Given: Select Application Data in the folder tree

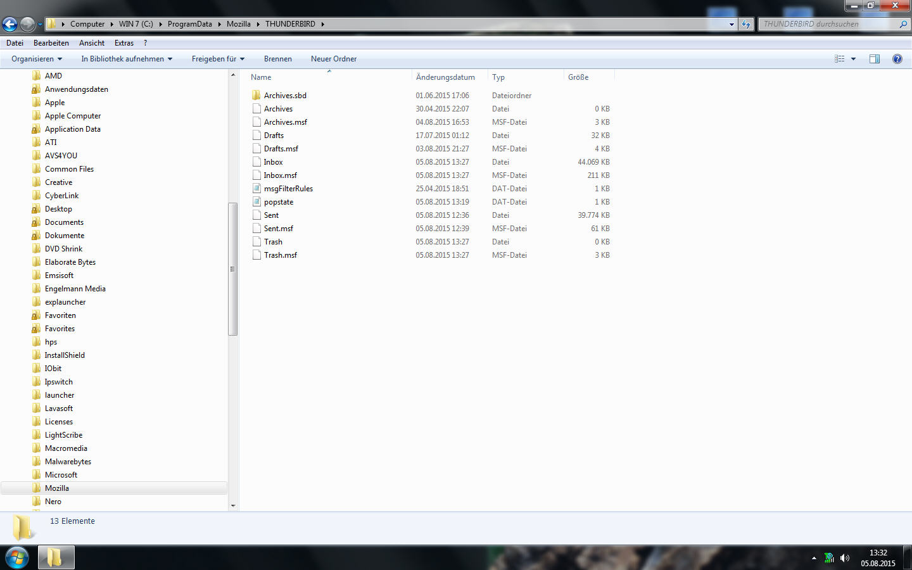Looking at the screenshot, I should tap(73, 129).
